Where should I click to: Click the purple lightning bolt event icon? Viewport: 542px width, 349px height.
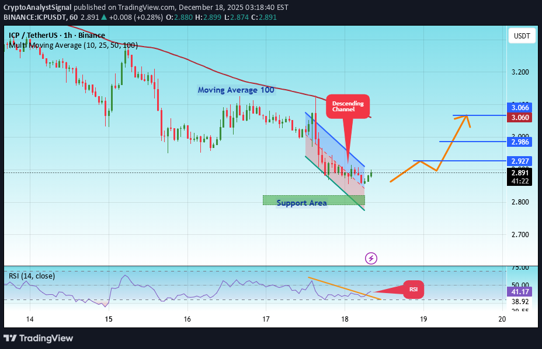371,258
